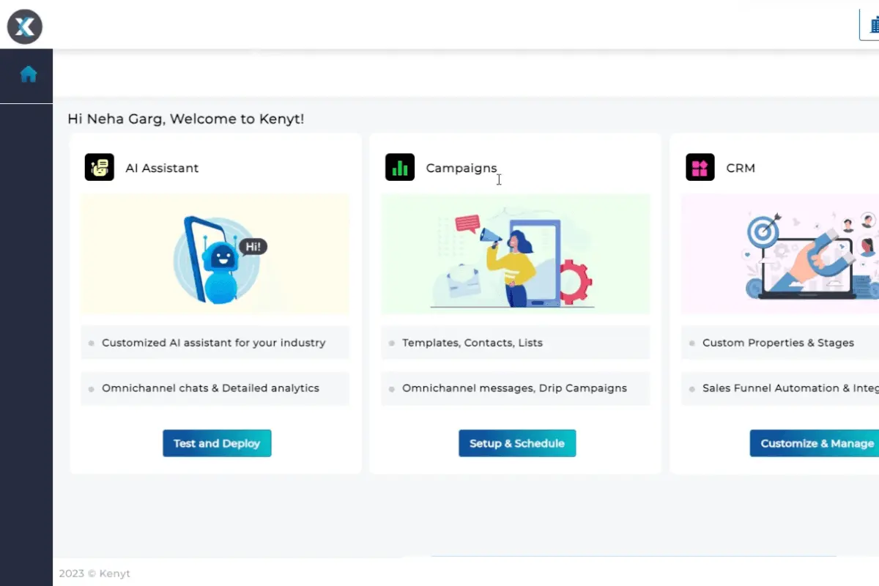Click the Campaigns card title

461,168
